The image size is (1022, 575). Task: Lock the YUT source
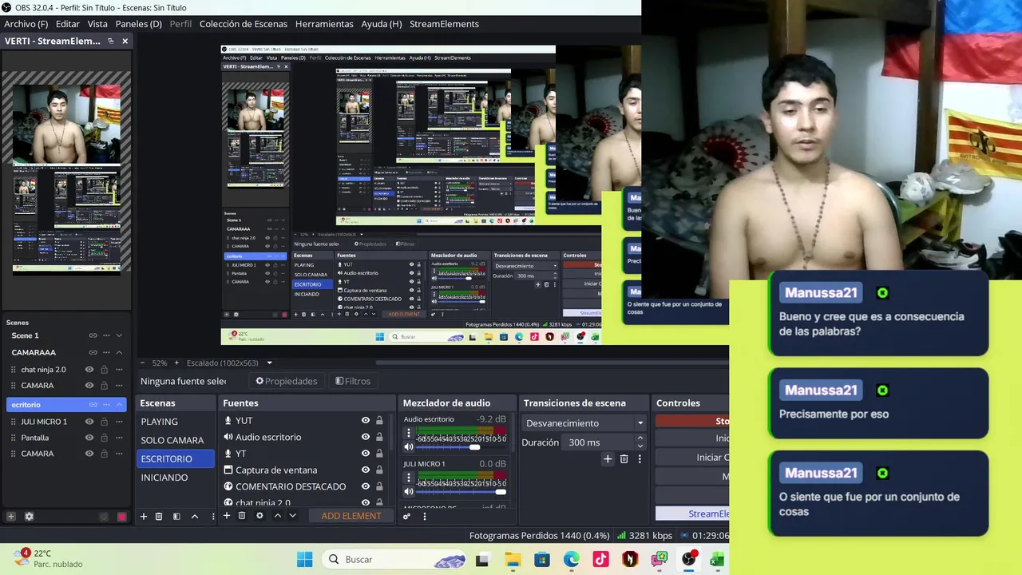tap(379, 421)
